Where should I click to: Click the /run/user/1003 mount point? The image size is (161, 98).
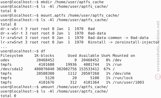pos(128,82)
